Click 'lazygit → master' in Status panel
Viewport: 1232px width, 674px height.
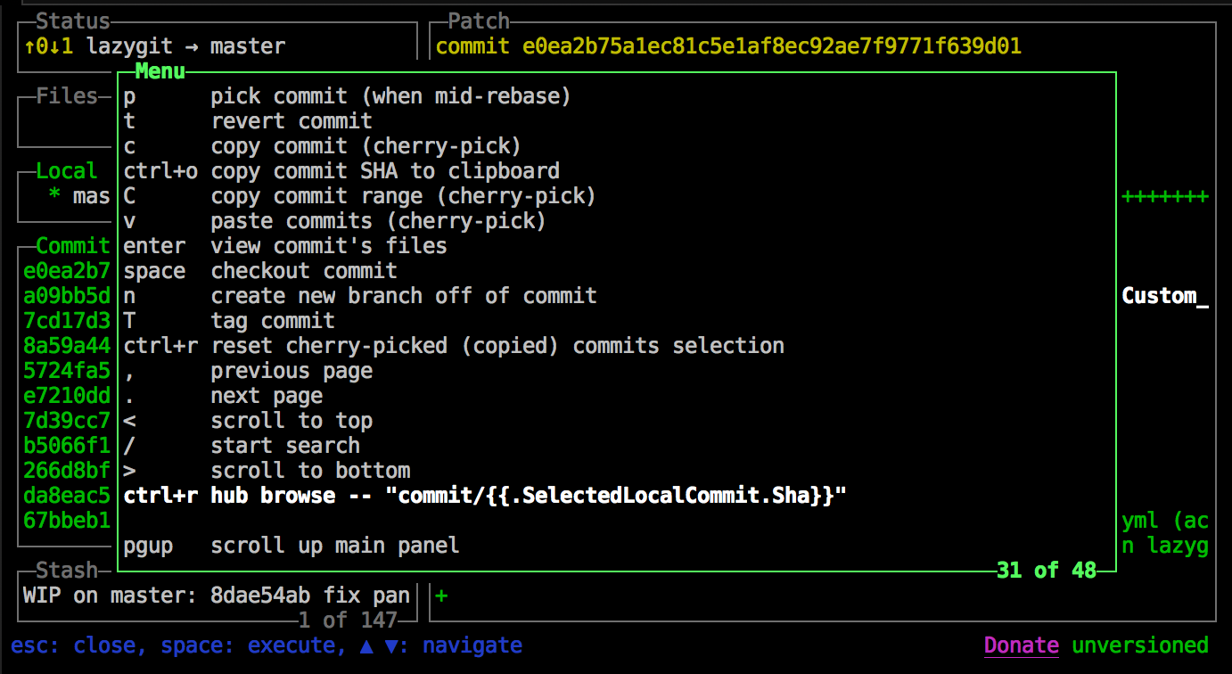coord(186,45)
